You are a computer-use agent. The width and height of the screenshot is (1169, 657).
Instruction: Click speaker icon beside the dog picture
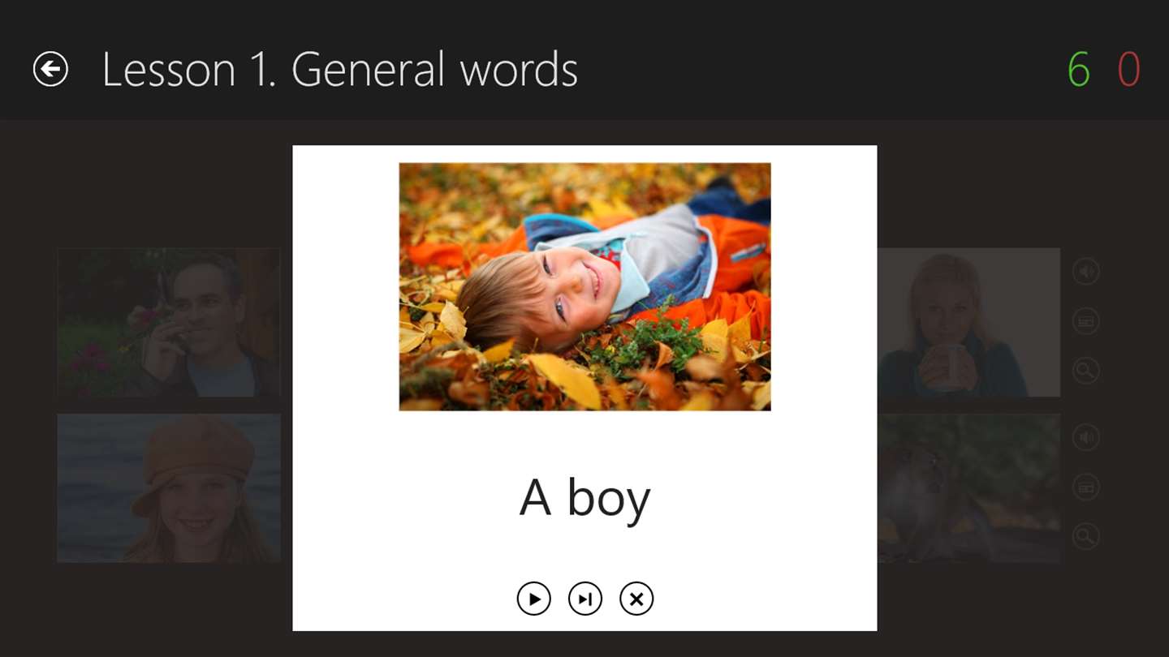[x=1085, y=438]
